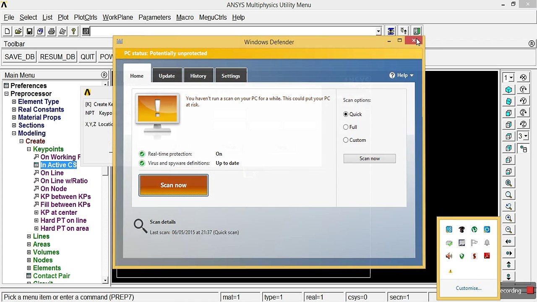Screen dimensions: 537x302
Task: Switch to the Update tab in Windows Defender
Action: [x=167, y=76]
